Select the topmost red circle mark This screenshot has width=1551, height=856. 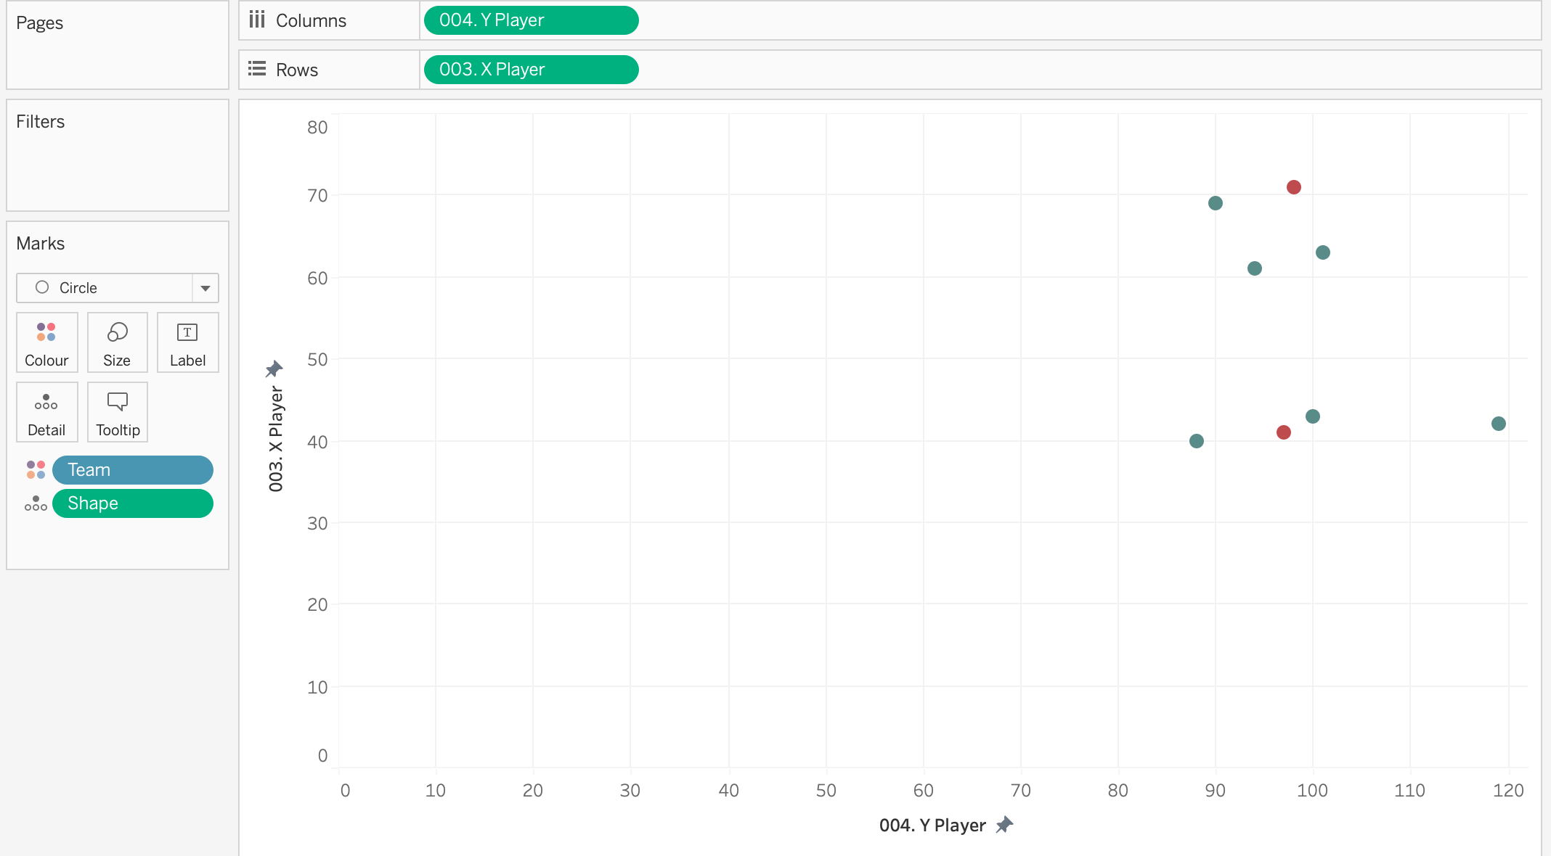coord(1293,187)
